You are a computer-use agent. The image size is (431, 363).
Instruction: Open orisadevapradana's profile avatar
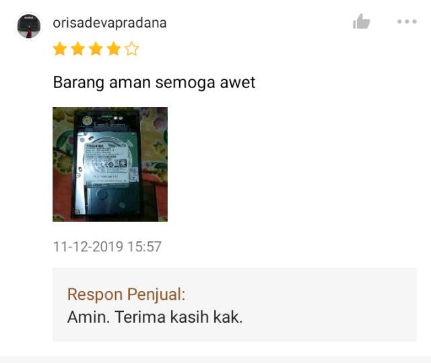coord(29,26)
